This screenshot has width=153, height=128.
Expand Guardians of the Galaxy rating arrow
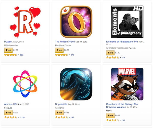coord(120,120)
